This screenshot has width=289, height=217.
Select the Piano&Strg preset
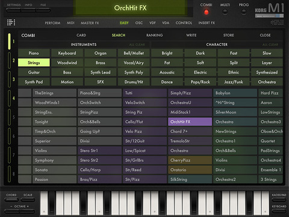pos(99,93)
